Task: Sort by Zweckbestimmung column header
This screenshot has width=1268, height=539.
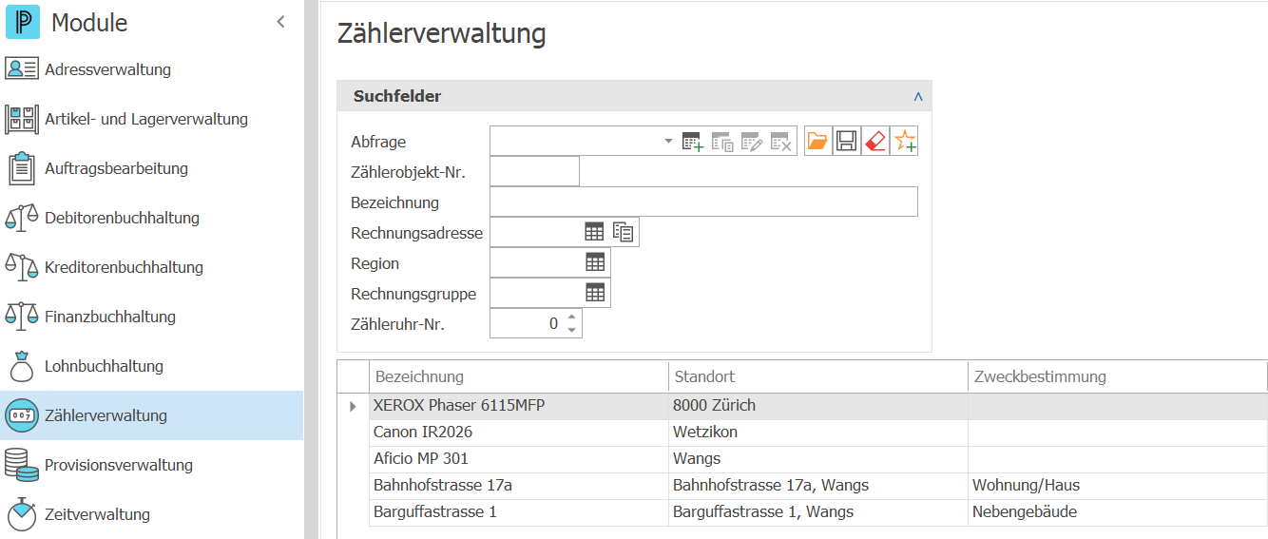Action: click(1118, 376)
